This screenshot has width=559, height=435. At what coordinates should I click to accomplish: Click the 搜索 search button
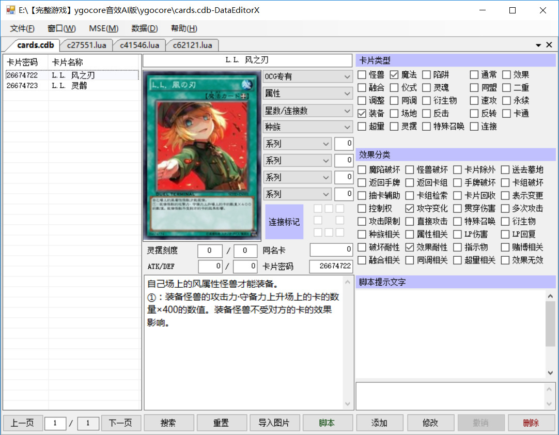[168, 423]
